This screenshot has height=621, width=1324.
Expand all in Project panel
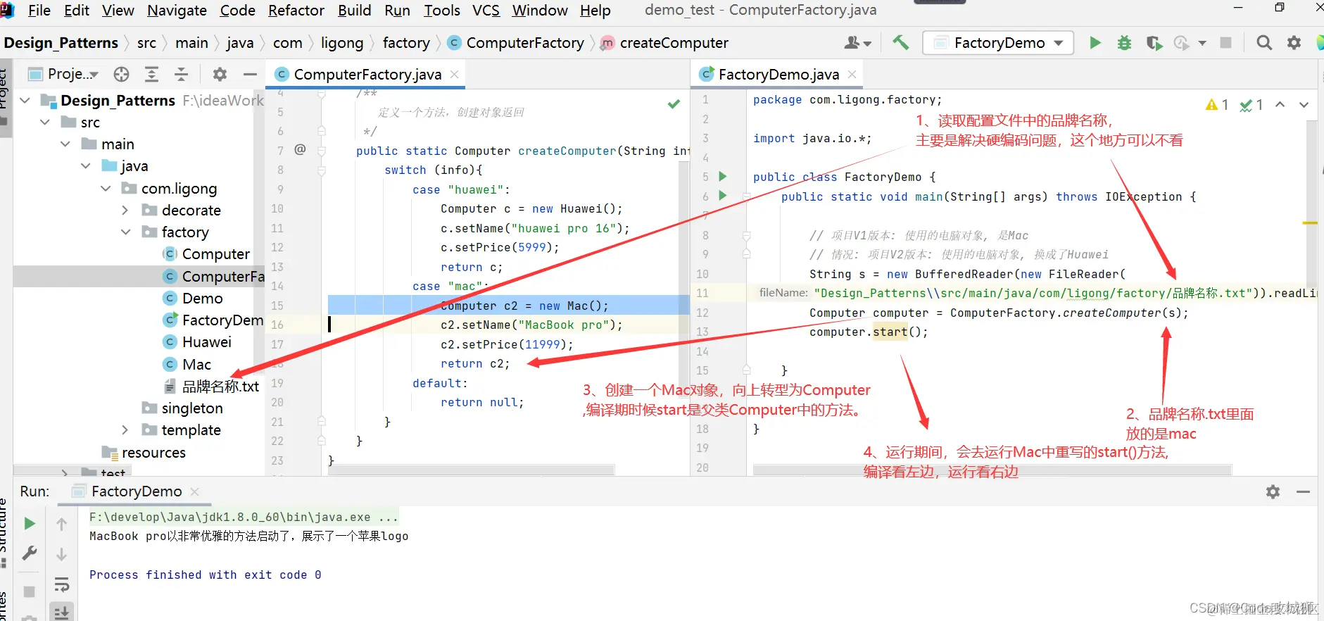click(151, 74)
